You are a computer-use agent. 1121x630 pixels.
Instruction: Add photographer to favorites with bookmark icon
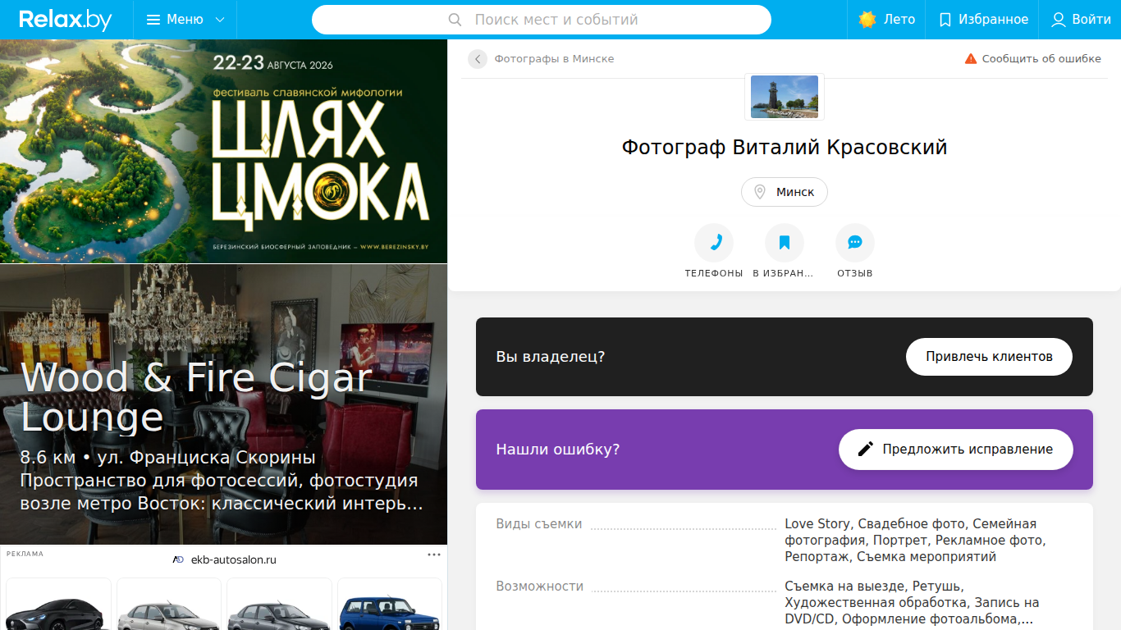click(x=785, y=243)
